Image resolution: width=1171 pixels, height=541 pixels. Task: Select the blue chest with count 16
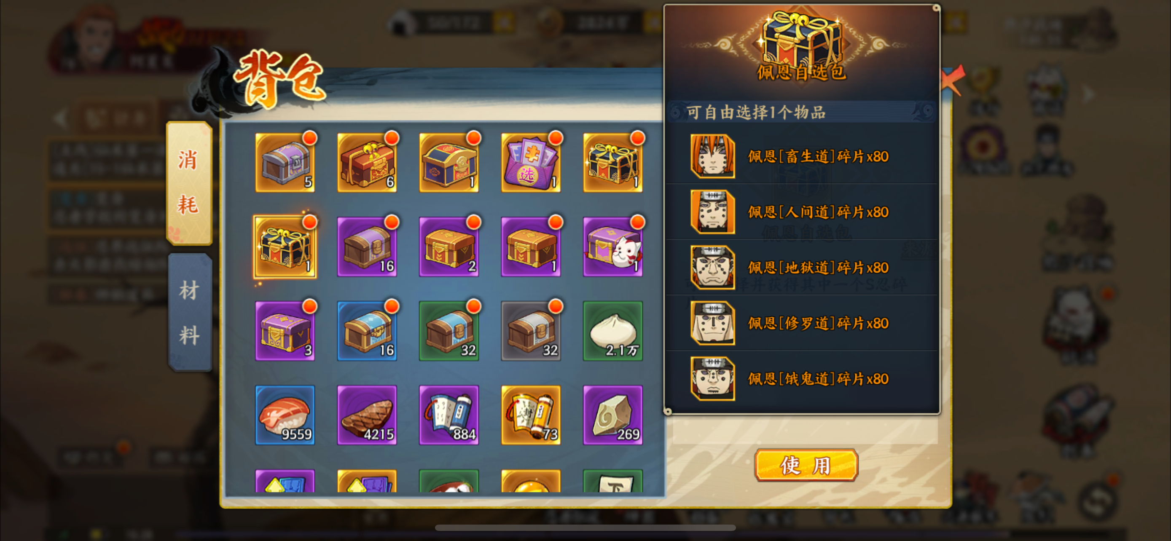[x=367, y=331]
